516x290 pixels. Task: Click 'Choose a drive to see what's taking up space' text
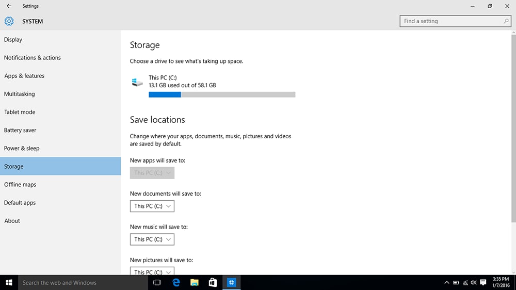click(x=186, y=61)
